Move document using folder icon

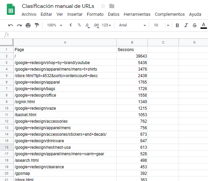(x=112, y=6)
